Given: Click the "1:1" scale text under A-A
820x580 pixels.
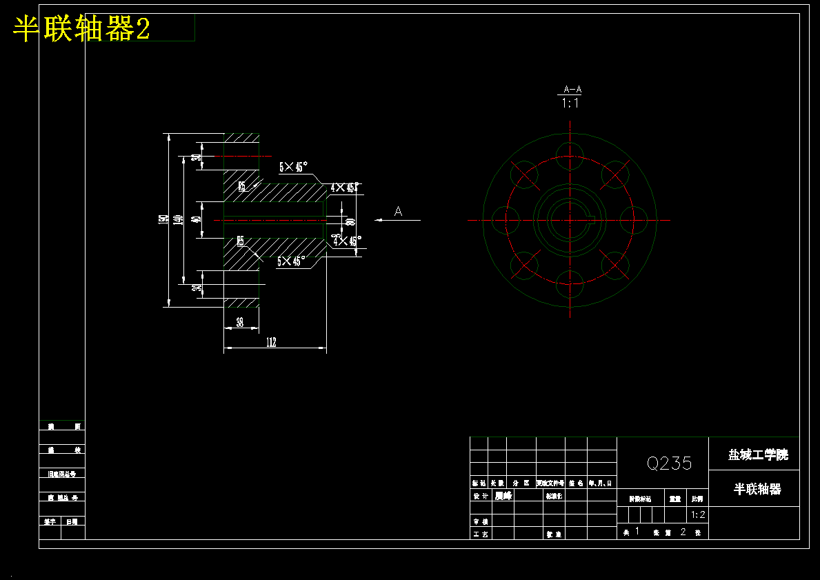Looking at the screenshot, I should point(570,103).
